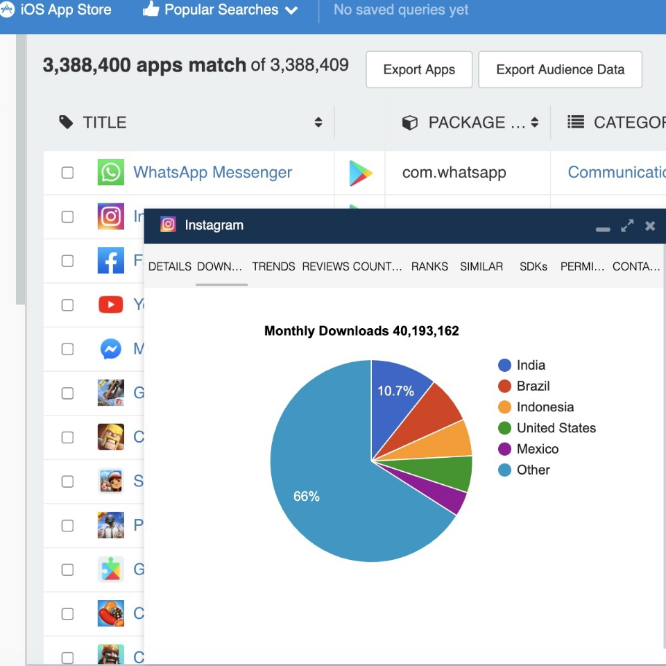The height and width of the screenshot is (666, 666).
Task: Click the Google Play icon beside com.whatsapp
Action: pos(360,172)
